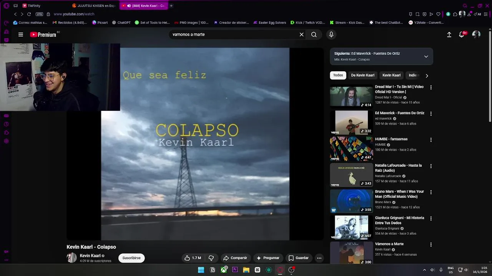492x276 pixels.
Task: Open Kevin Kaarl channel avatar
Action: click(71, 258)
